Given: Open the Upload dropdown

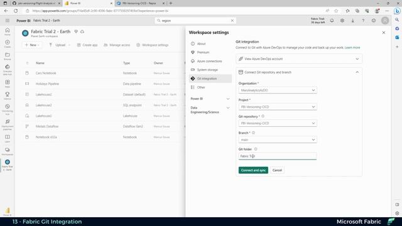Looking at the screenshot, I should pos(60,45).
